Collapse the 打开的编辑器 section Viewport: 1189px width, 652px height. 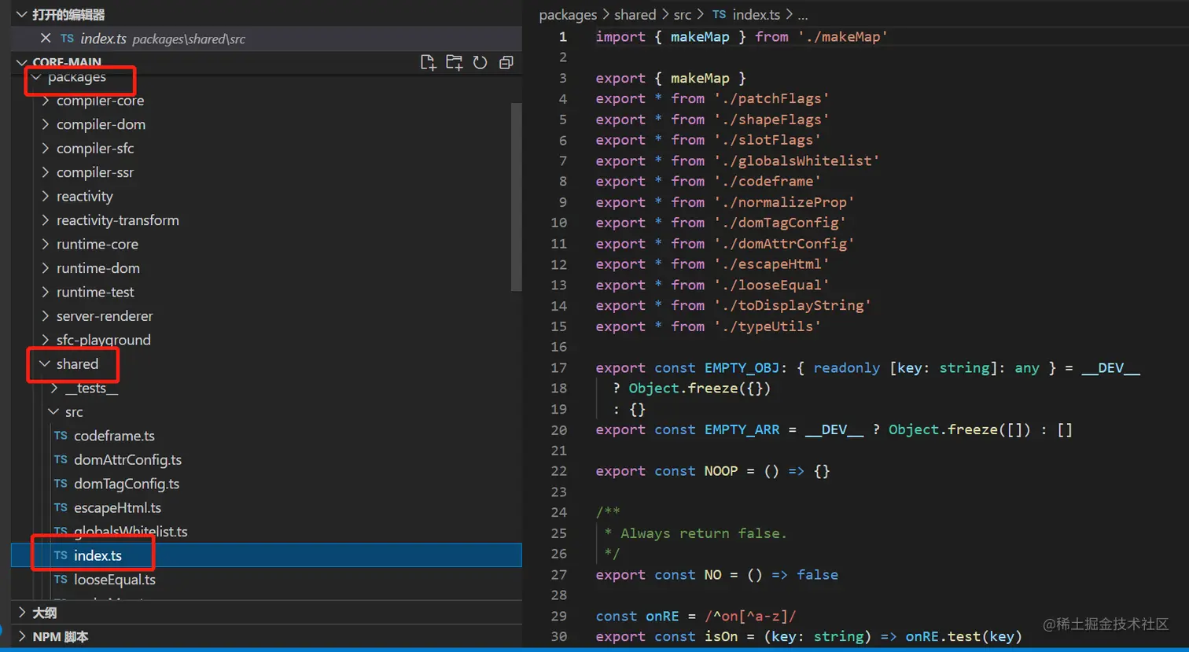tap(22, 15)
